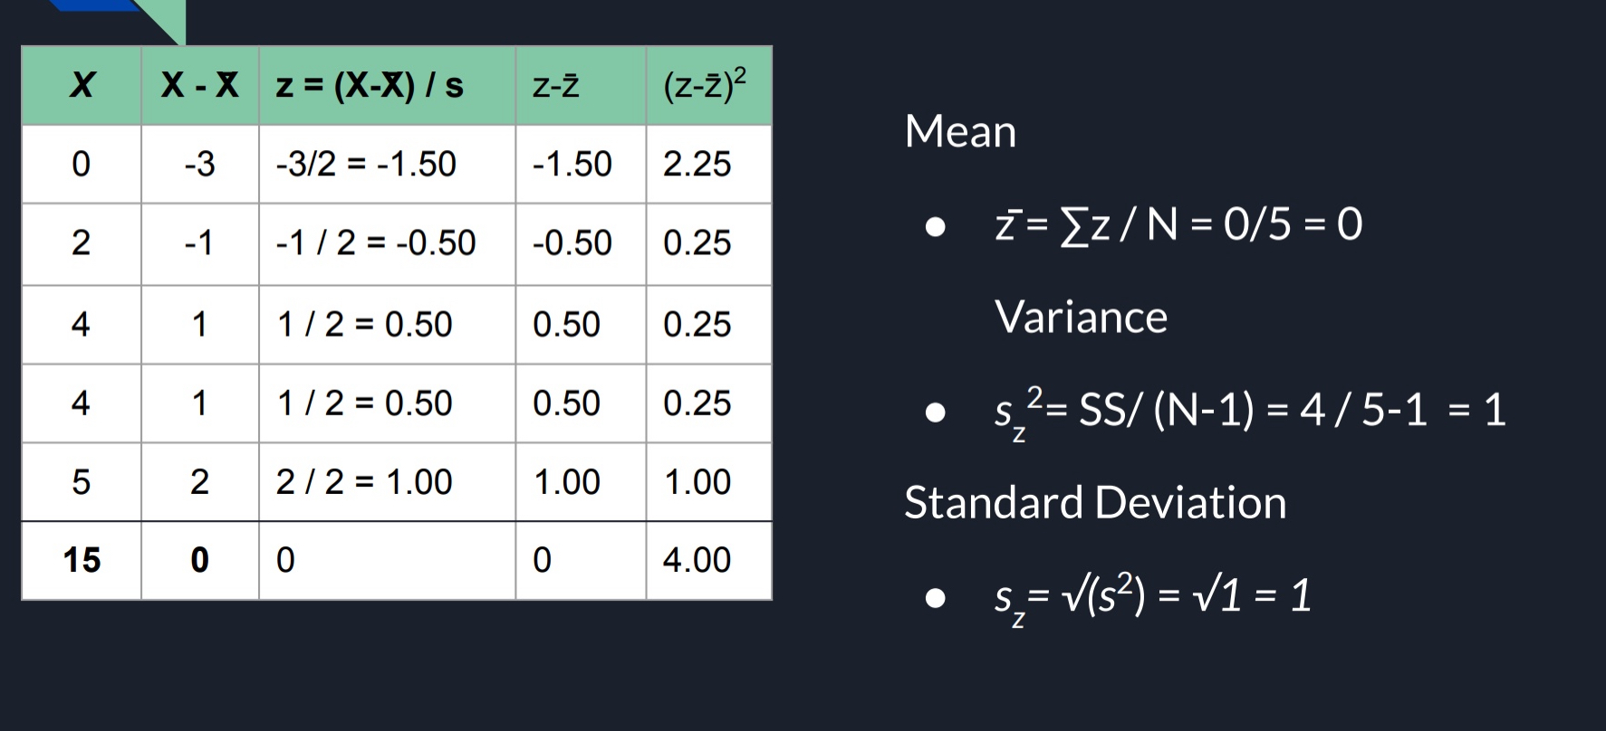
Task: Click the bold "15" total cell
Action: pos(82,560)
